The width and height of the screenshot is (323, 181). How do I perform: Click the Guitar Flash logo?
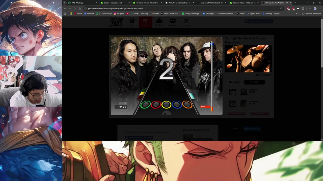pos(116,22)
